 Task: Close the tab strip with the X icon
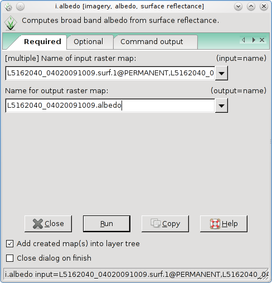pyautogui.click(x=262, y=40)
